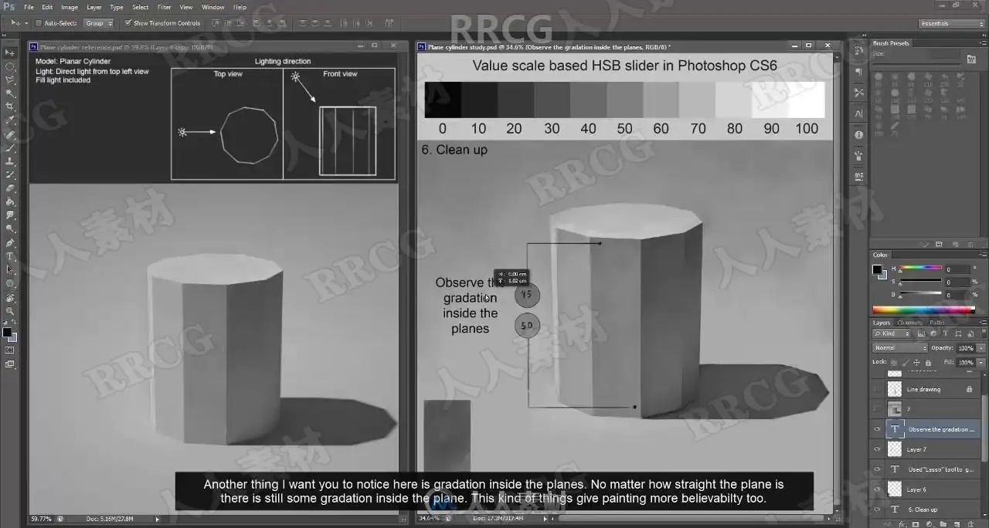The height and width of the screenshot is (528, 989).
Task: Hide Layer 7 with eye icon
Action: 876,449
